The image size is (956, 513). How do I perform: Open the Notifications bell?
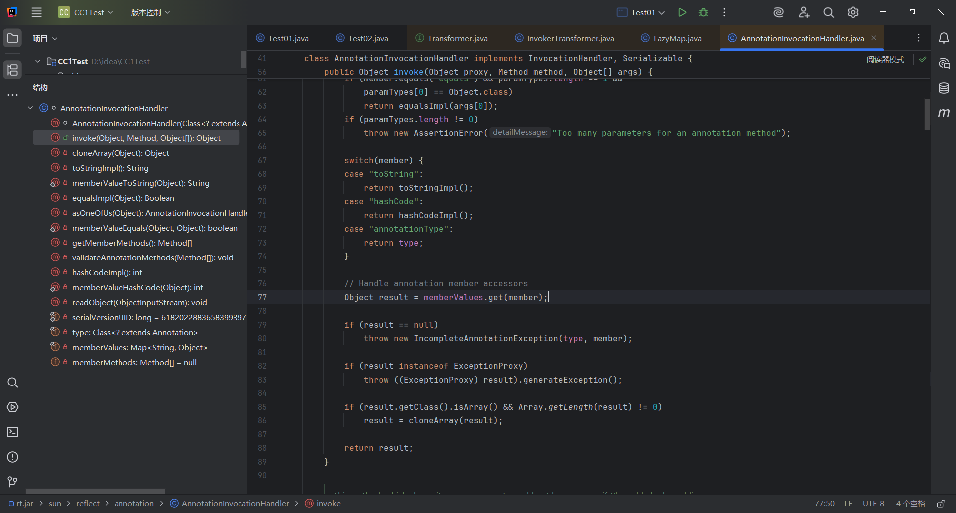(944, 38)
